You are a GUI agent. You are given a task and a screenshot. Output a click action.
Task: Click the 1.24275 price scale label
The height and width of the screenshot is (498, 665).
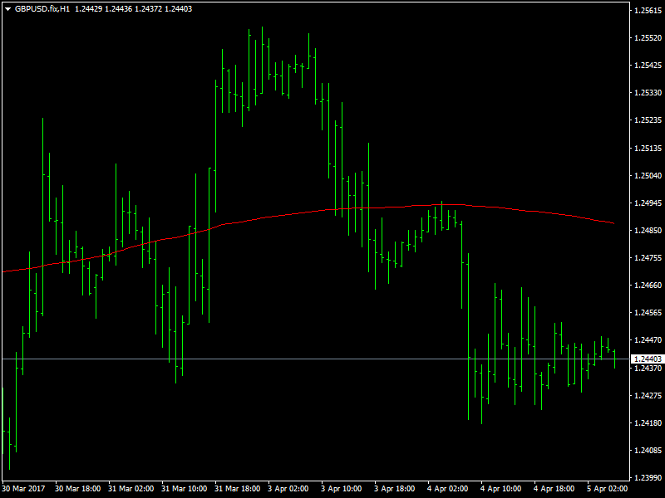tap(648, 396)
